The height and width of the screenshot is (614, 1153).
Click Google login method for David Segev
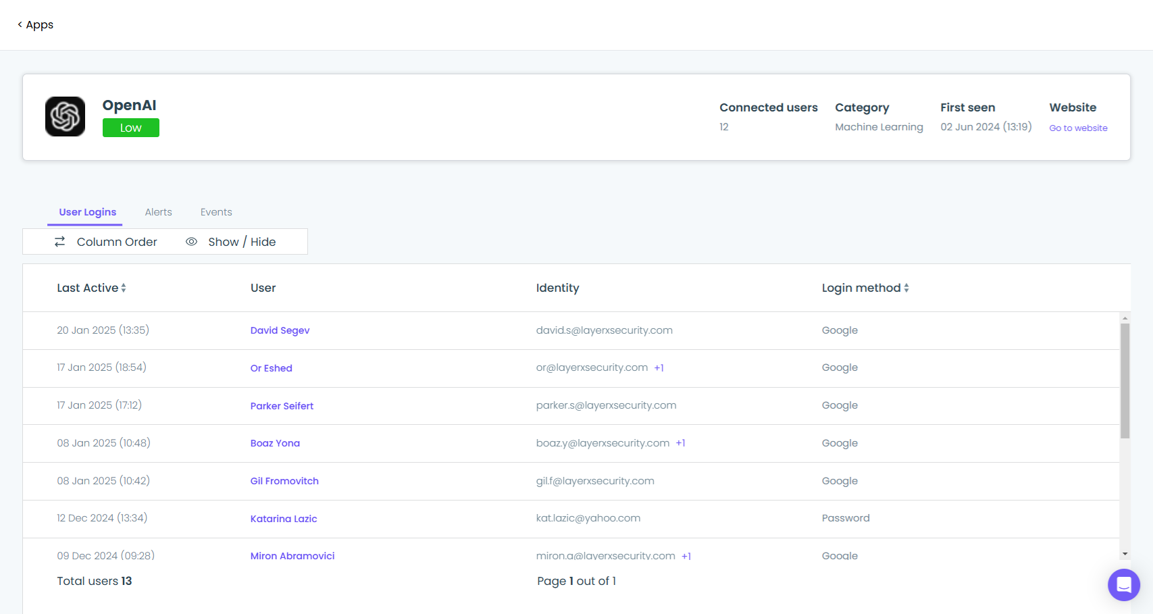click(840, 330)
